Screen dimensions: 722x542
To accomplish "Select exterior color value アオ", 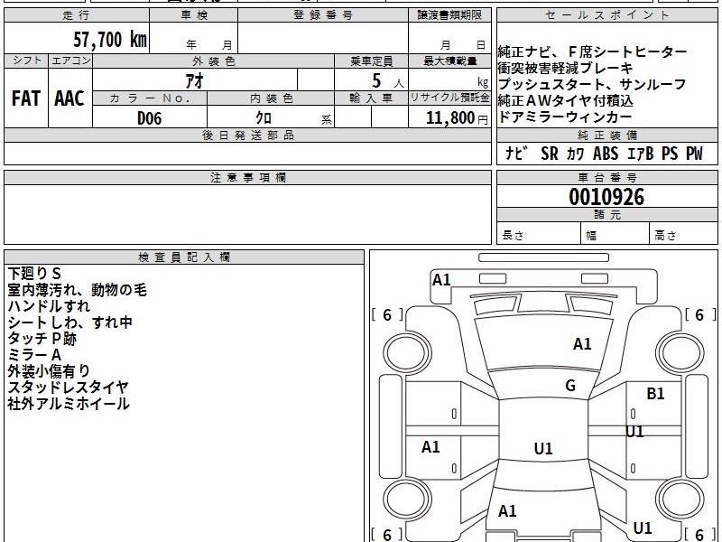I will (195, 81).
